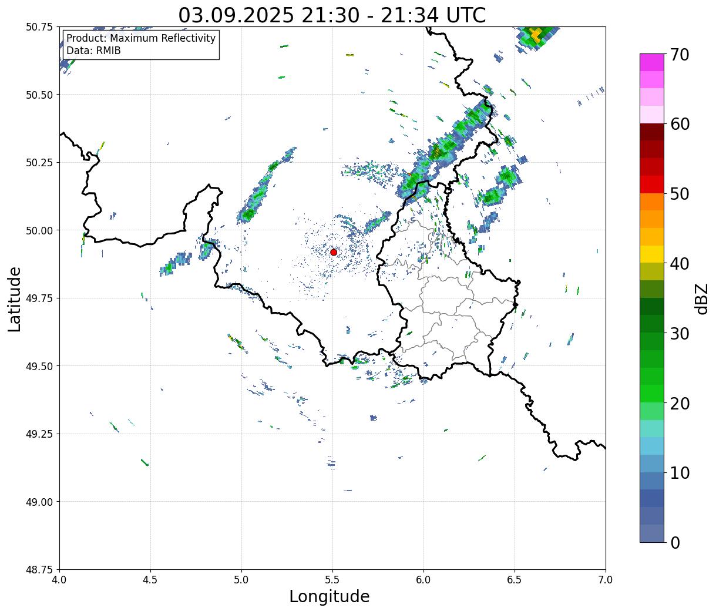
Task: Click the red 50 dBZ colorbar segment
Action: (652, 184)
